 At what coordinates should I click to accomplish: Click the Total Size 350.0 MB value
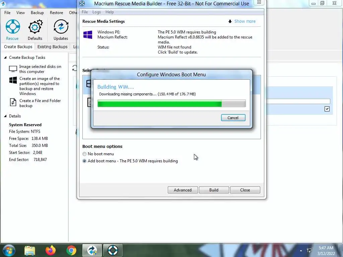[40, 146]
